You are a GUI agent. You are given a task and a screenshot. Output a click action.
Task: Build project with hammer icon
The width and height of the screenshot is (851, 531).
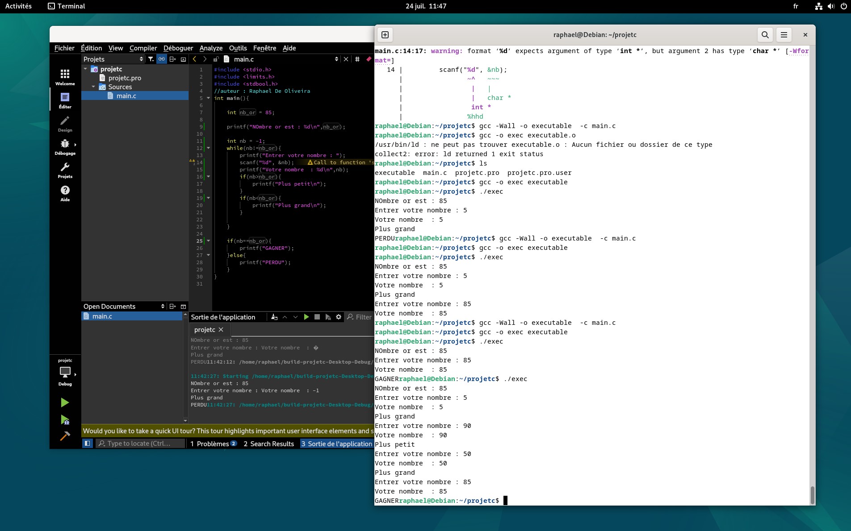click(65, 436)
